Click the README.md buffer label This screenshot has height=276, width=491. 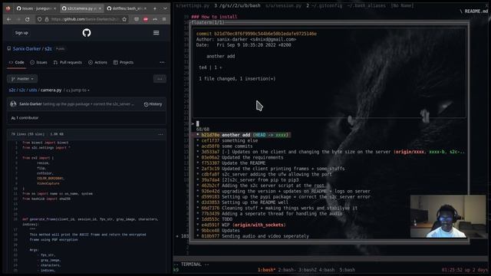click(x=476, y=11)
